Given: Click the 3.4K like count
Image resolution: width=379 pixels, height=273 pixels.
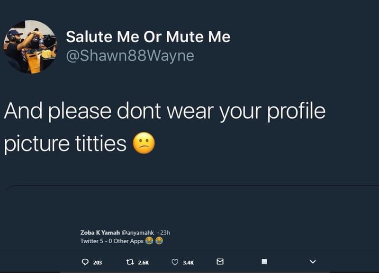Looking at the screenshot, I should tap(188, 261).
